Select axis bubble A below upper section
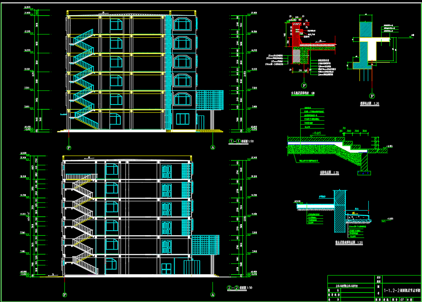 click(x=212, y=147)
